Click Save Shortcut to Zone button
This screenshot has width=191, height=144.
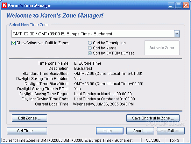tap(153, 118)
